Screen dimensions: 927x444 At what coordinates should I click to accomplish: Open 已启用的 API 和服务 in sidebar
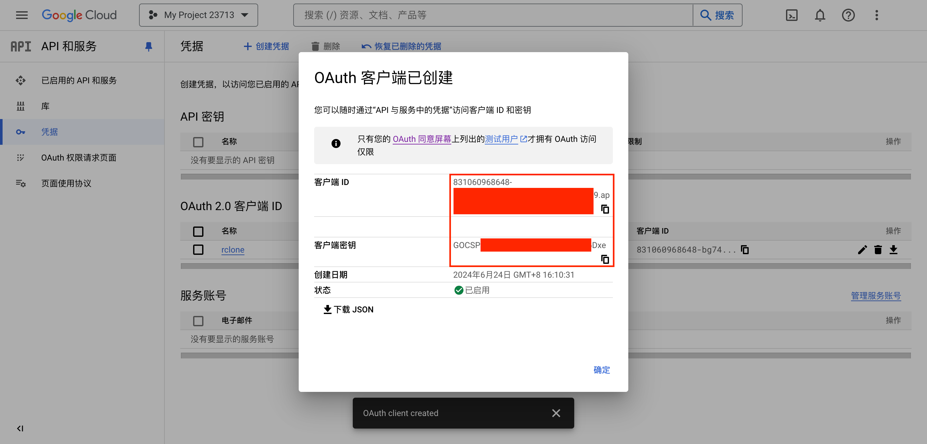(x=83, y=80)
